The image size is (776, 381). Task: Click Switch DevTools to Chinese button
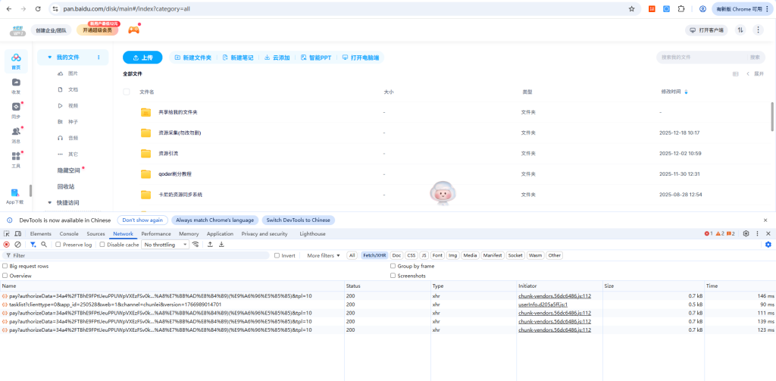click(298, 220)
